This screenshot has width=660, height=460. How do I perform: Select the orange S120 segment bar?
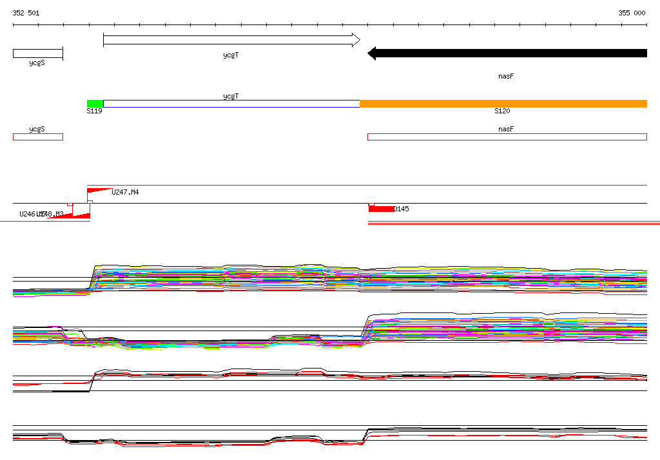coord(503,104)
